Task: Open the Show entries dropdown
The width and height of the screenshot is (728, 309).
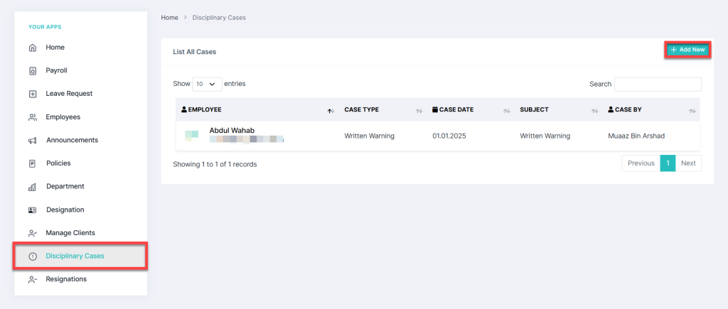Action: [207, 84]
